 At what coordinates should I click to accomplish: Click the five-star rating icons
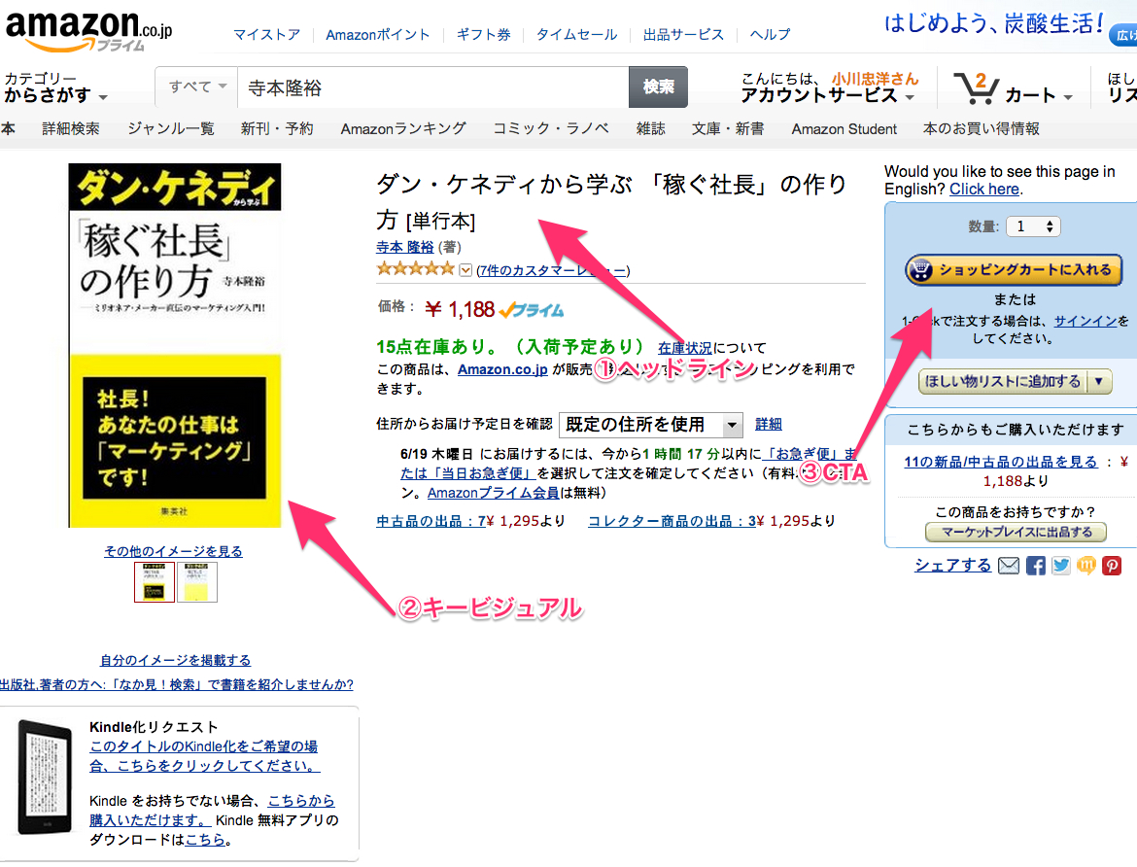(x=415, y=269)
